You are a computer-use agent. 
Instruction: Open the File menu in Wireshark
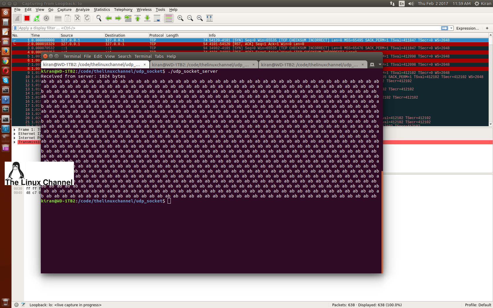[17, 9]
